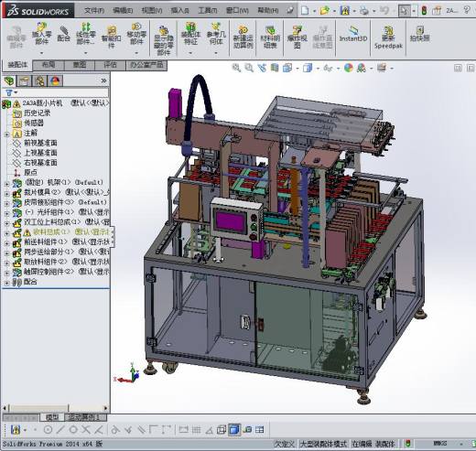The height and width of the screenshot is (451, 476).
Task: Select the Mate (配合) tool
Action: point(63,34)
